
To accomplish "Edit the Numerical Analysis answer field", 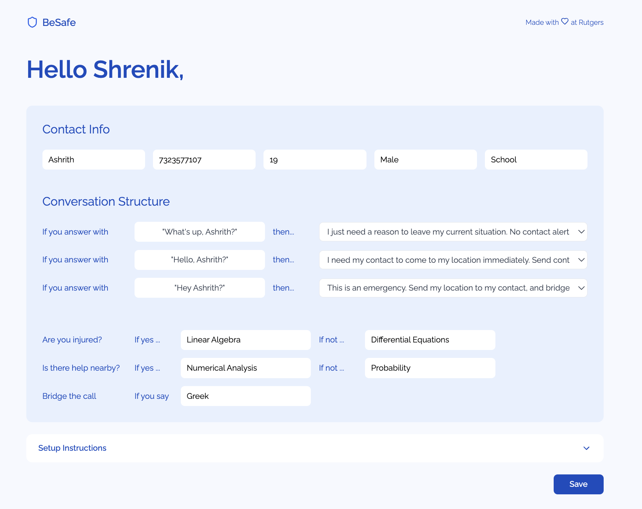I will tap(245, 368).
